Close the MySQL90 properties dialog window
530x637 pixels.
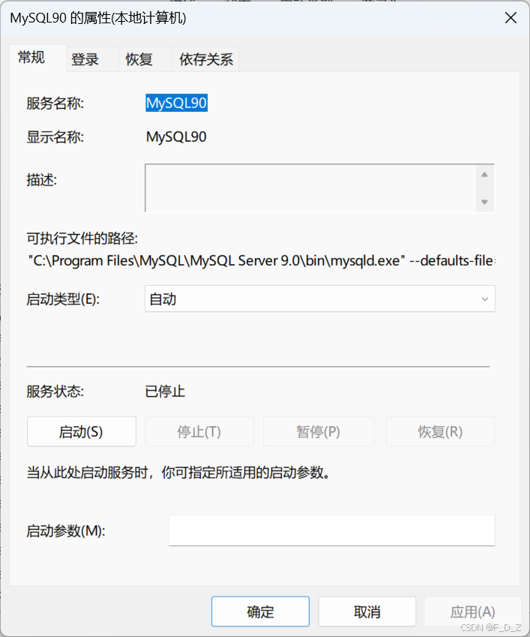click(x=511, y=19)
